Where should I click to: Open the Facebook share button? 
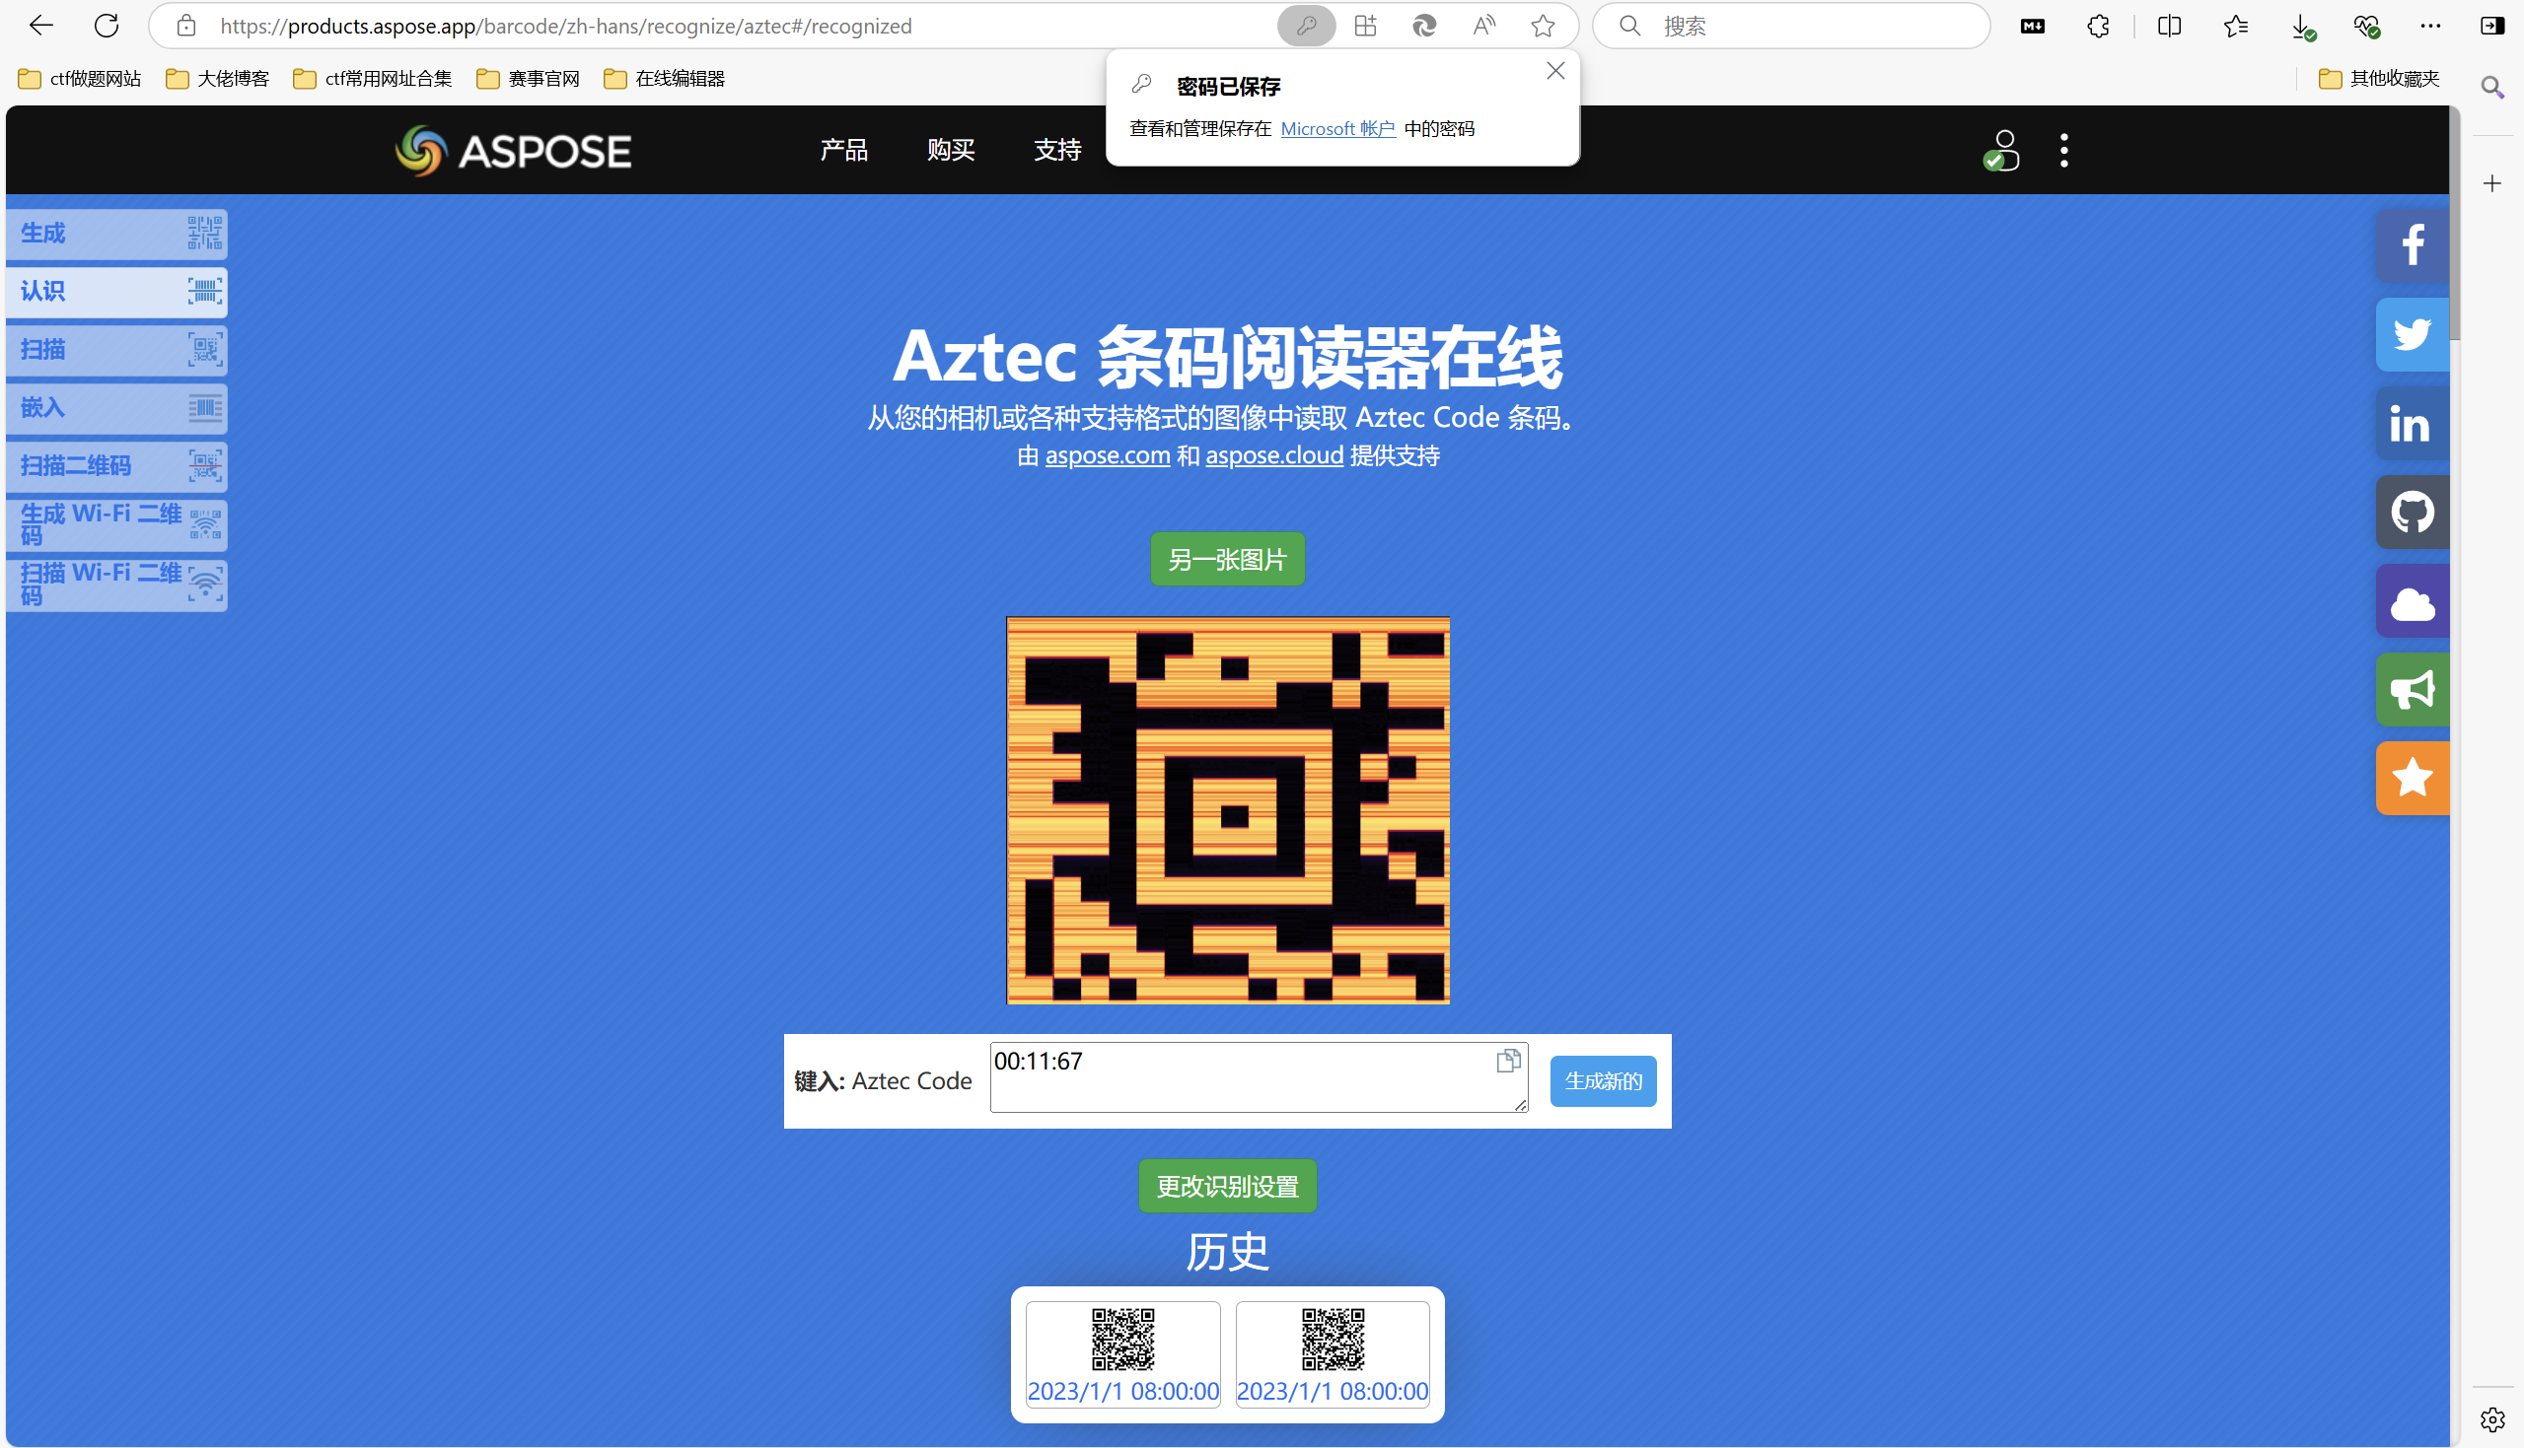[x=2413, y=244]
